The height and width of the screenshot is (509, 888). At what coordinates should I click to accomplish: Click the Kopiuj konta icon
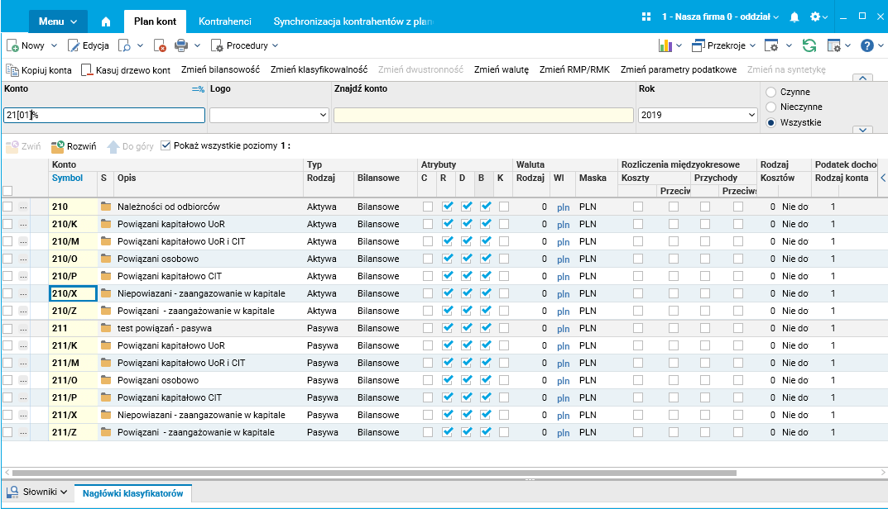coord(12,70)
